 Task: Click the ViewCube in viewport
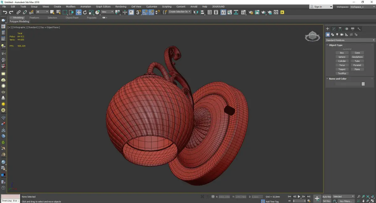click(312, 36)
